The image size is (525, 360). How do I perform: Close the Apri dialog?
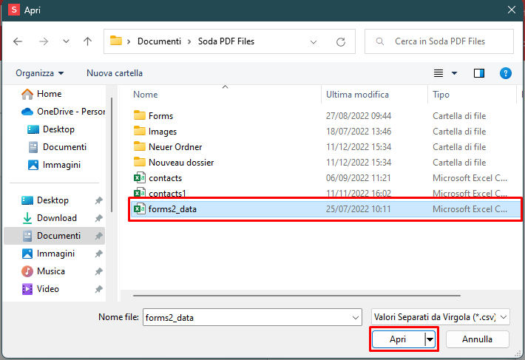tap(511, 10)
